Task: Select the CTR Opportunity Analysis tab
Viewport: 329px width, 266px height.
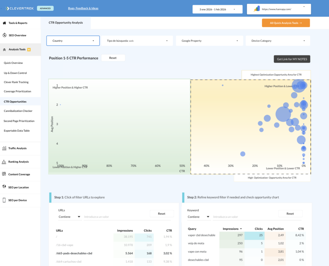Action: click(x=66, y=23)
